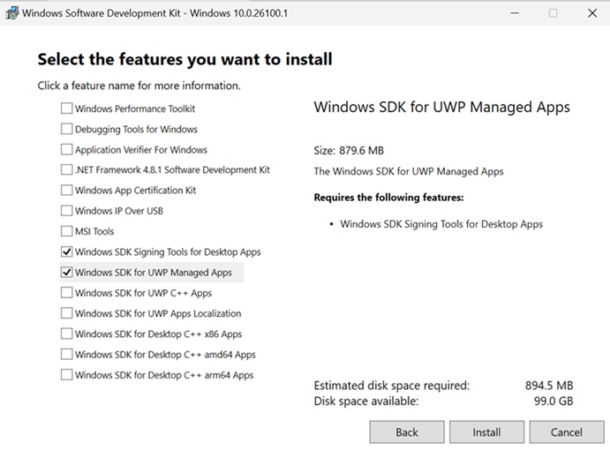This screenshot has width=610, height=450.
Task: Uncheck Windows SDK Signing Tools for Desktop Apps box
Action: (x=66, y=251)
